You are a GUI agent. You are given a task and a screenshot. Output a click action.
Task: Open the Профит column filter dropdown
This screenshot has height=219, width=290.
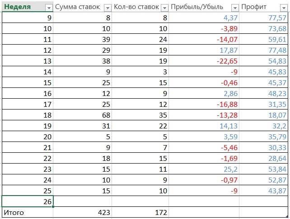click(284, 8)
